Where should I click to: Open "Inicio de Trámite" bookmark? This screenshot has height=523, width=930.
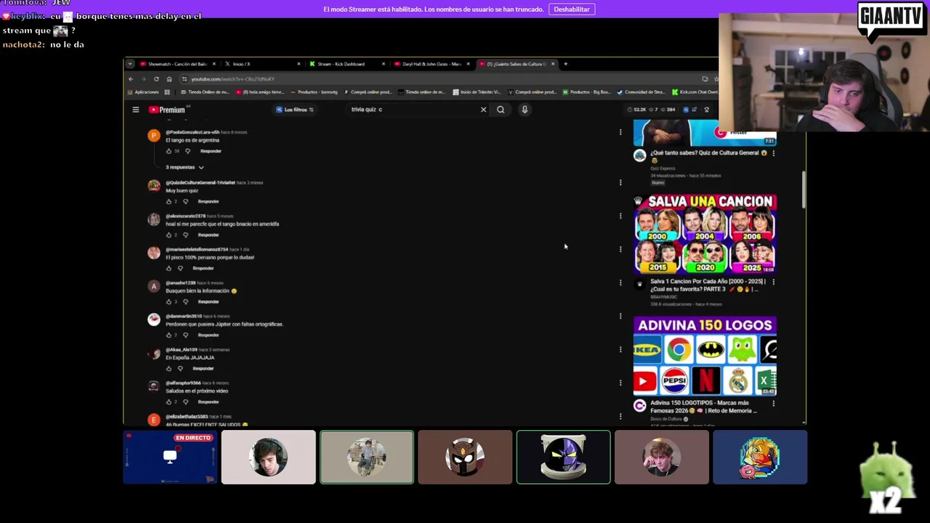pyautogui.click(x=476, y=92)
